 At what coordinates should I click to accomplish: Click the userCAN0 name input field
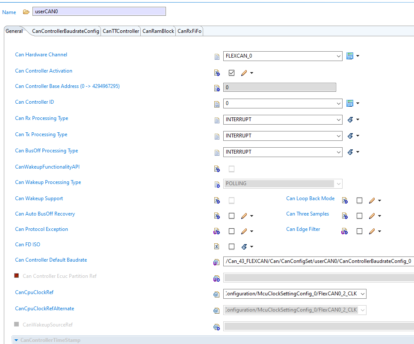pyautogui.click(x=99, y=12)
